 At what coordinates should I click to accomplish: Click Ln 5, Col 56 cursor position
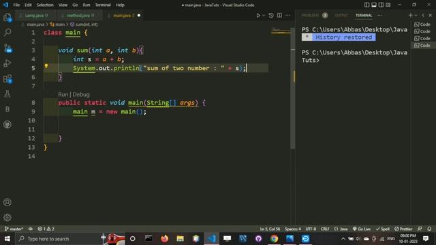[270, 229]
